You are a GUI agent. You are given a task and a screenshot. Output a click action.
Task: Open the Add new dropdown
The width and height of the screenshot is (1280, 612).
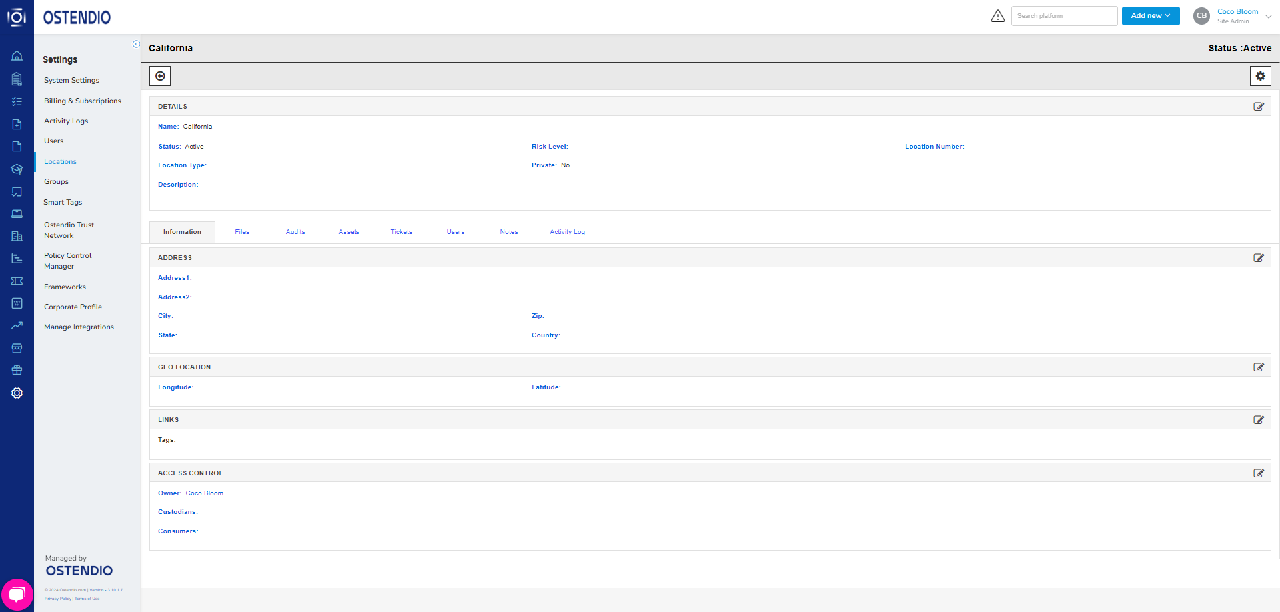coord(1150,15)
